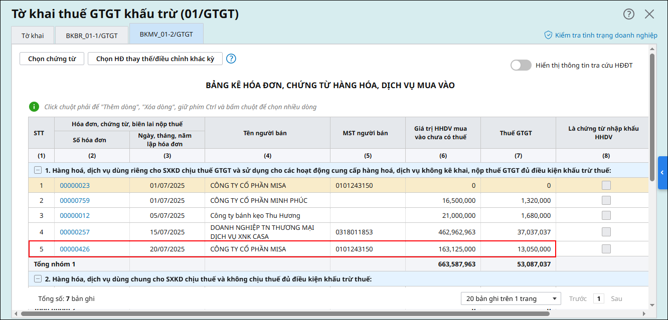This screenshot has width=668, height=320.
Task: Click the help icon beside Chọn HĐ thay thế
Action: pyautogui.click(x=231, y=59)
